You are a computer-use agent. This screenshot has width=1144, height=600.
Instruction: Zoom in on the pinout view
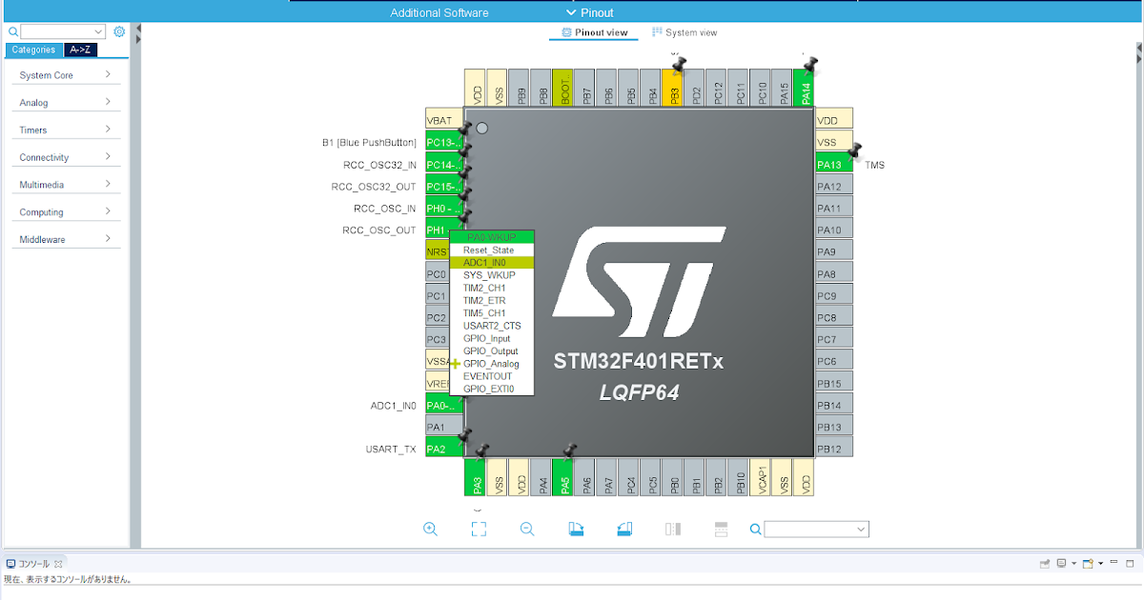(x=431, y=529)
